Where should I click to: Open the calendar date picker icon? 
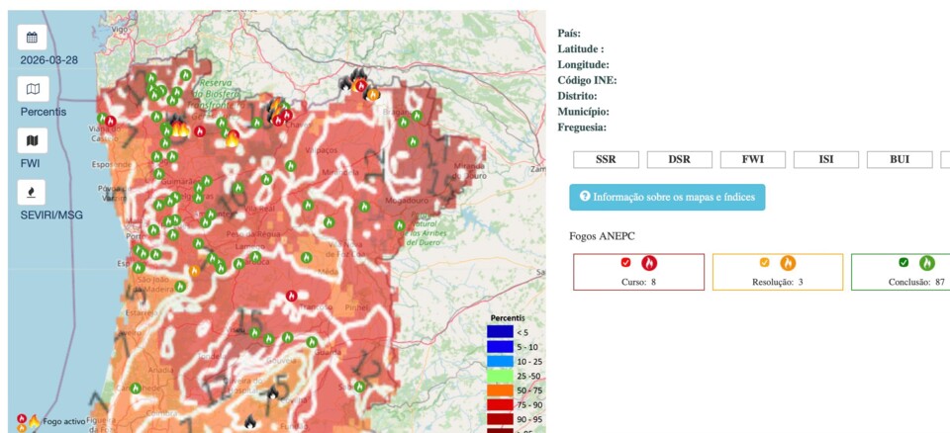33,38
